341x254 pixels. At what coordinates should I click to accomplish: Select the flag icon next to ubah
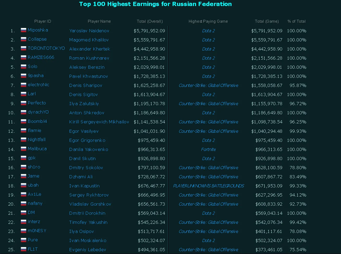(x=23, y=185)
